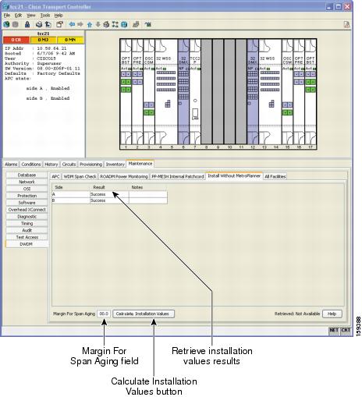Select the 32 DMX card in slot 6
This screenshot has height=397, width=362.
[x=183, y=92]
